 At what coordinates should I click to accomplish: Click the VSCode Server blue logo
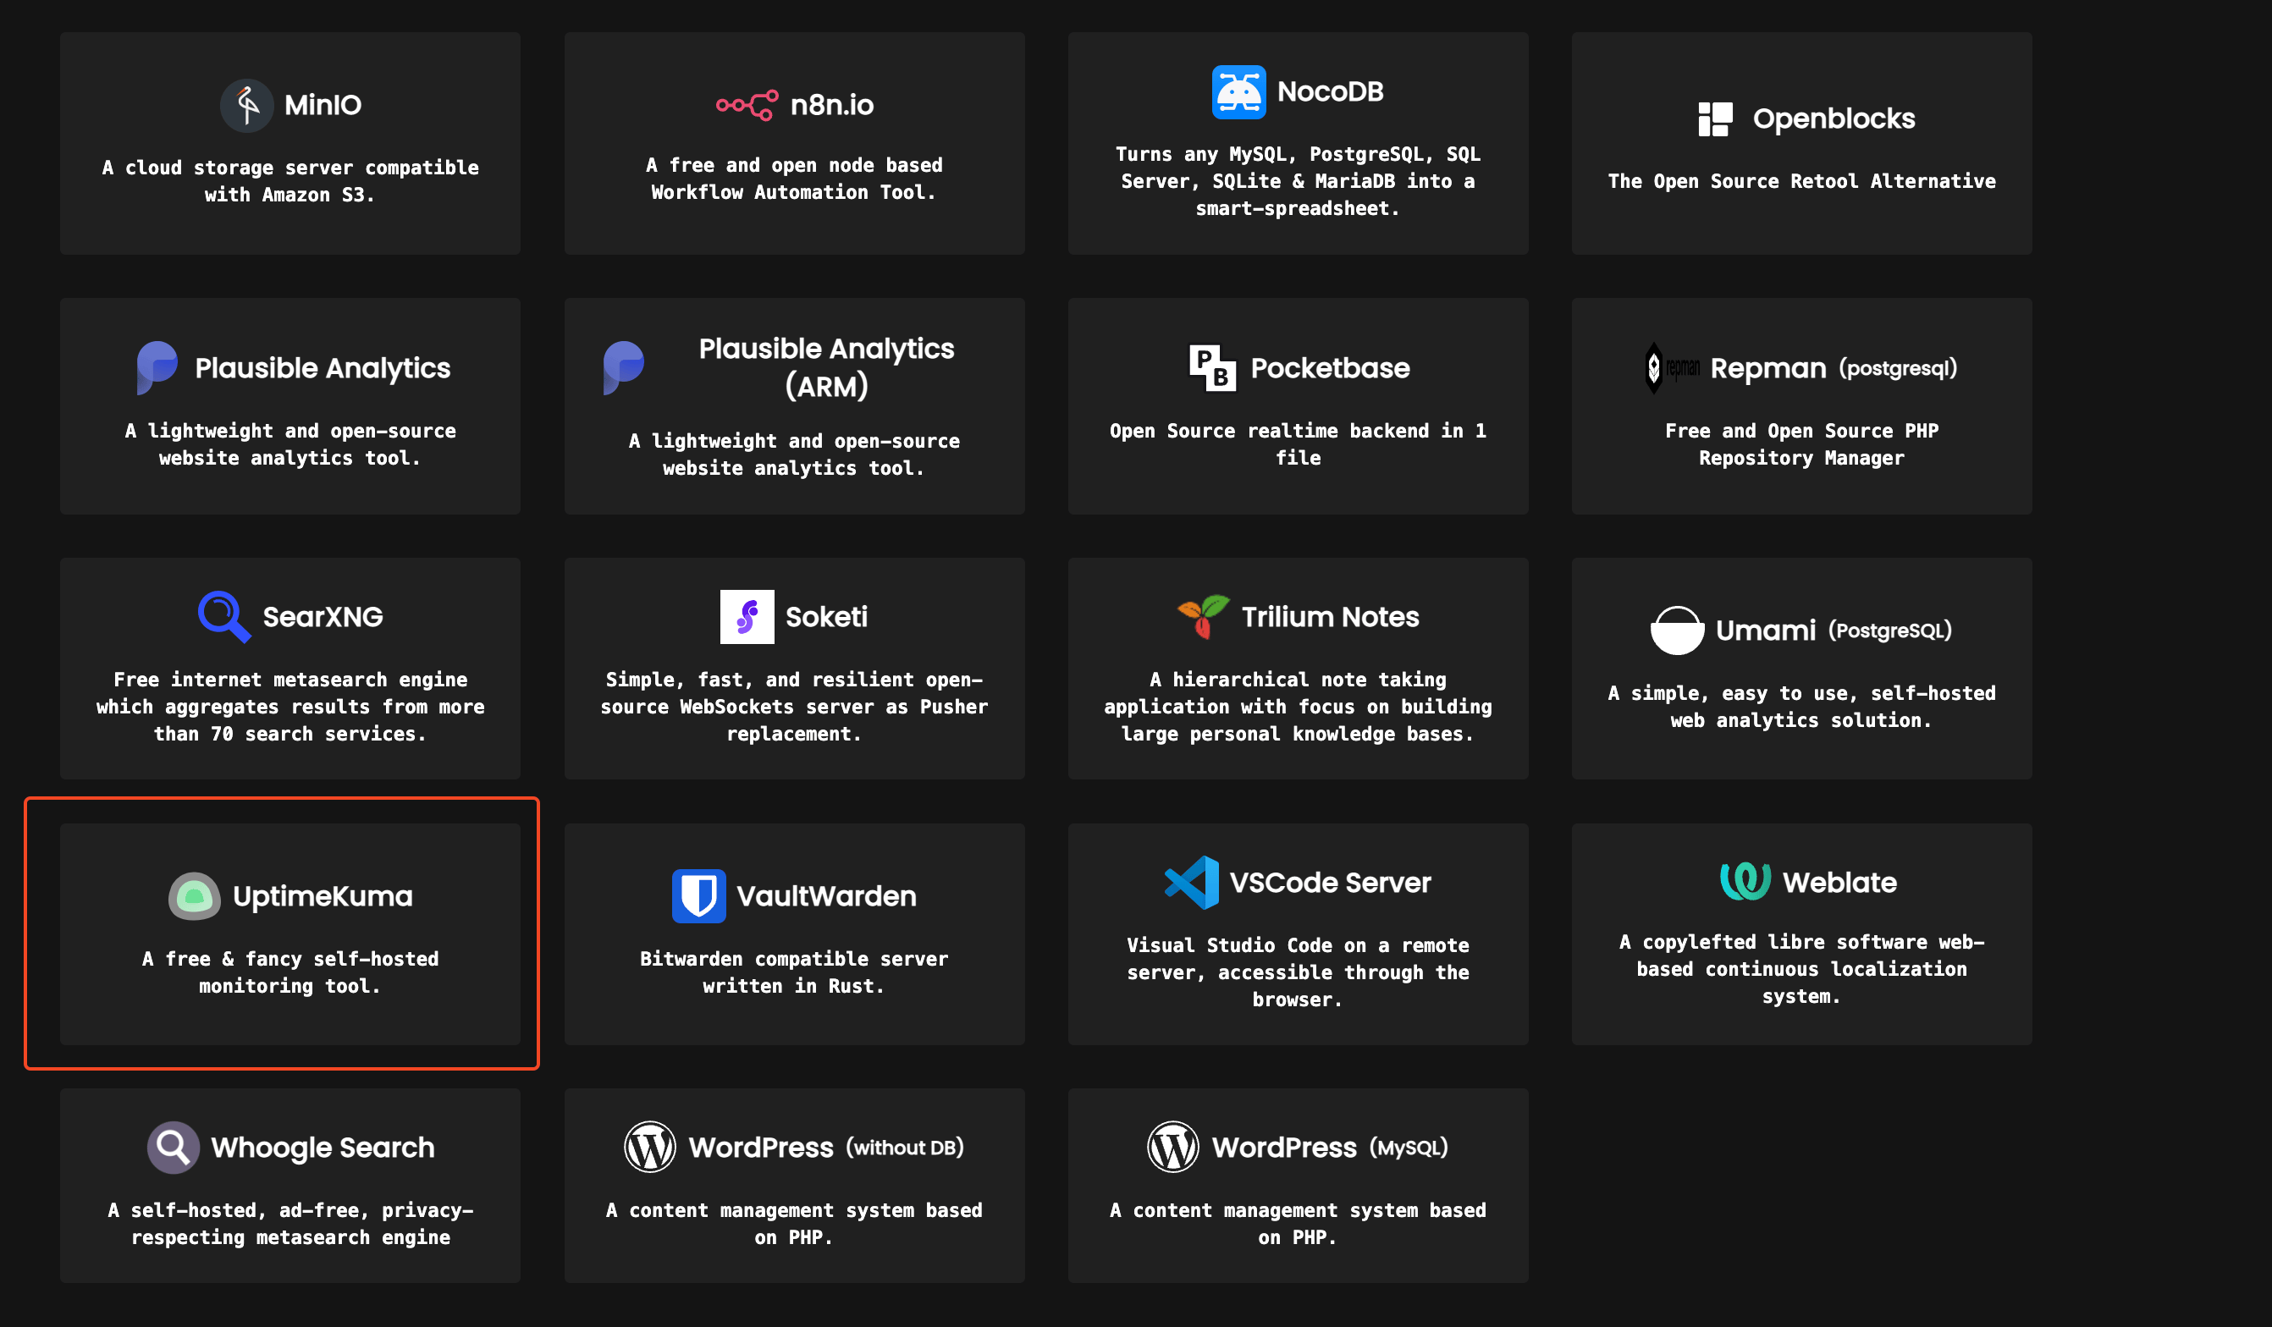1191,883
